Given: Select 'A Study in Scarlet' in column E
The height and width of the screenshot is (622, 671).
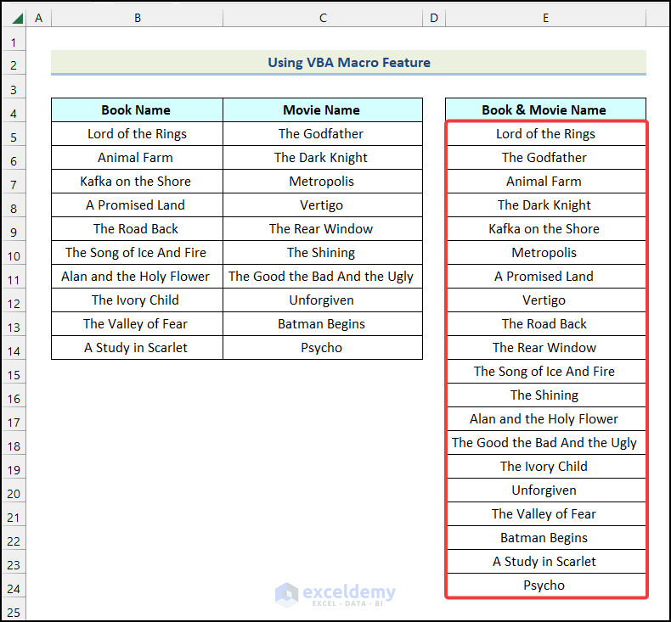Looking at the screenshot, I should tap(545, 562).
